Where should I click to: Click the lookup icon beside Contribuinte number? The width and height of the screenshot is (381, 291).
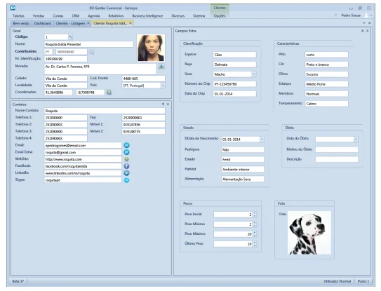coord(92,52)
